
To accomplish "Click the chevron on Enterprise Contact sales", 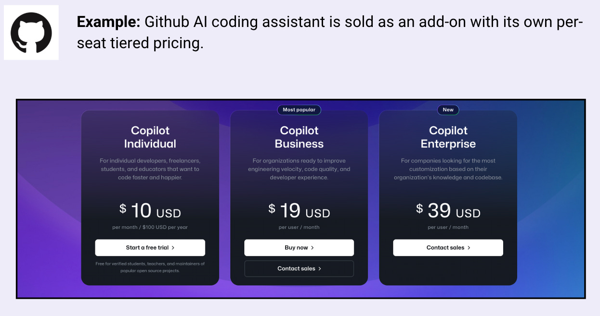I will point(470,248).
